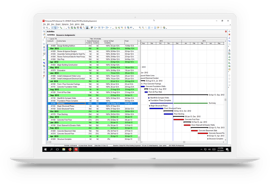Click the Finish column header
The width and height of the screenshot is (270, 184).
point(131,42)
